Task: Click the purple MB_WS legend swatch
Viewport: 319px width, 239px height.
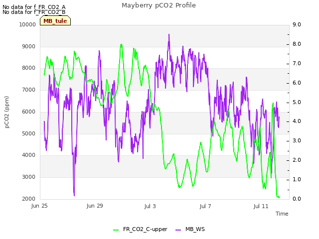Action: 178,230
